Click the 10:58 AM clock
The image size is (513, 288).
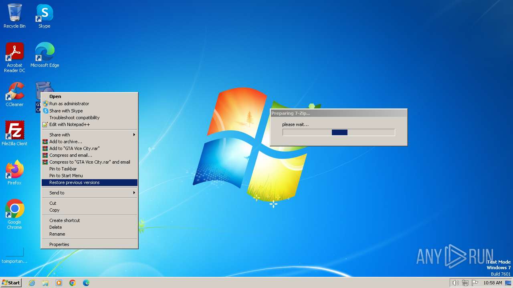pyautogui.click(x=493, y=283)
